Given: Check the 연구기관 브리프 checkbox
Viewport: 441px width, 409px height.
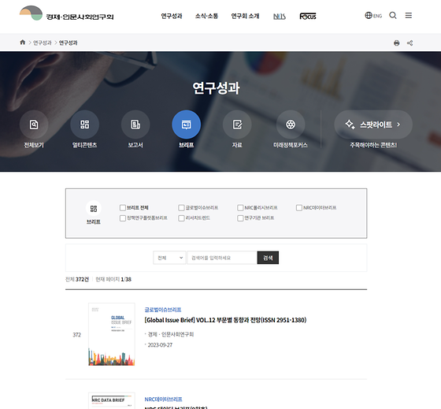Looking at the screenshot, I should (240, 218).
